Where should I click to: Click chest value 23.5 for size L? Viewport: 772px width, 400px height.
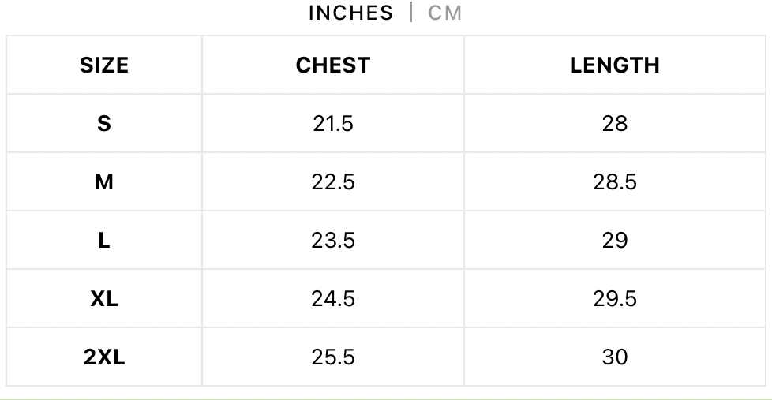tap(333, 241)
